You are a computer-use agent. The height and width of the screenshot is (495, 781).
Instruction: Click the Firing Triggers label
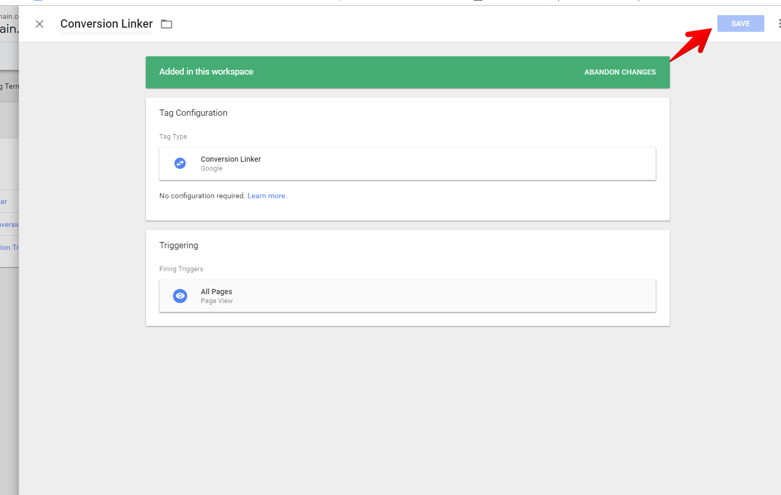[x=181, y=269]
